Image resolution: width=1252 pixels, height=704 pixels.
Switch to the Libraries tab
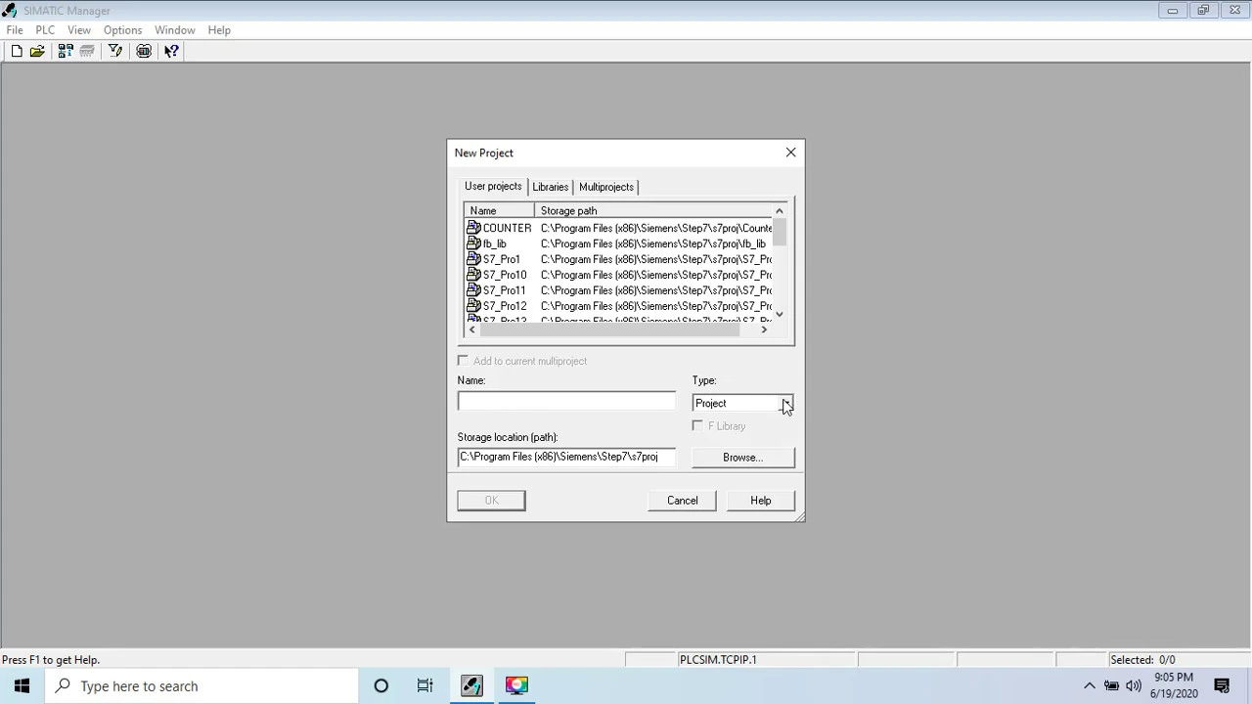click(550, 187)
